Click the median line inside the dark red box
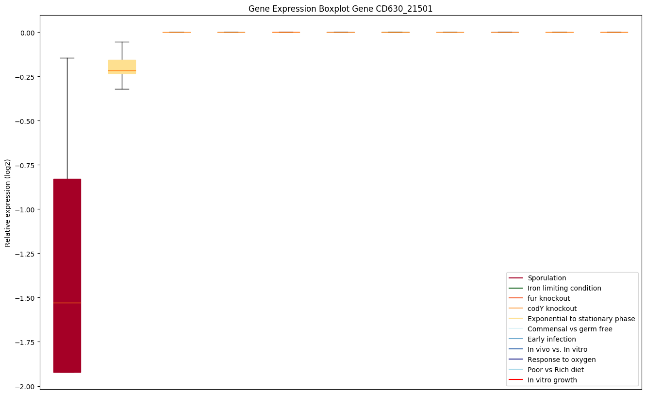The width and height of the screenshot is (646, 395). pos(67,303)
